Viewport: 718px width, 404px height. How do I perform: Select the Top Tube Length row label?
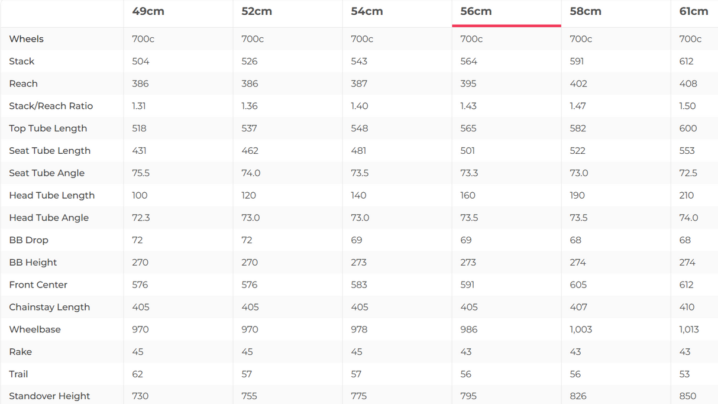48,128
